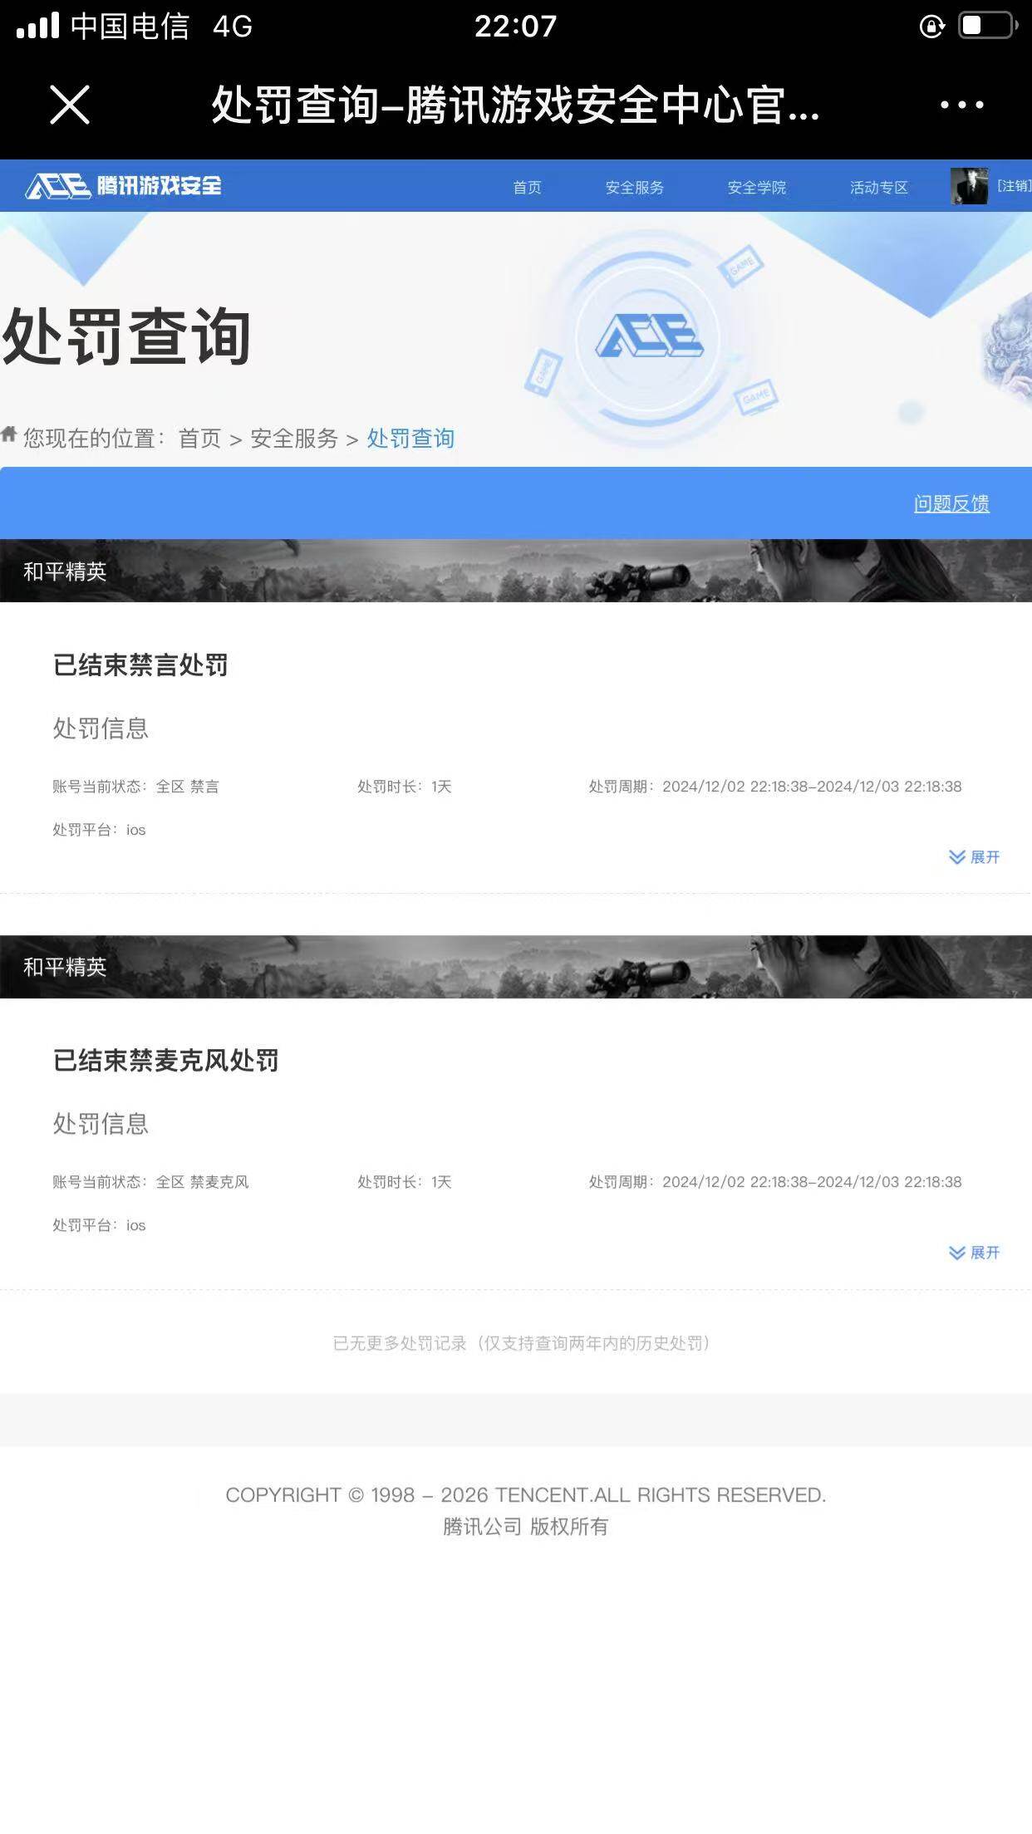
Task: Open the 活动专区 nav menu item
Action: (x=878, y=187)
